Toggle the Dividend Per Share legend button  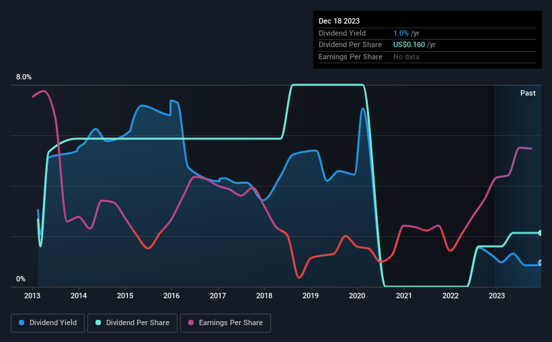click(x=132, y=323)
